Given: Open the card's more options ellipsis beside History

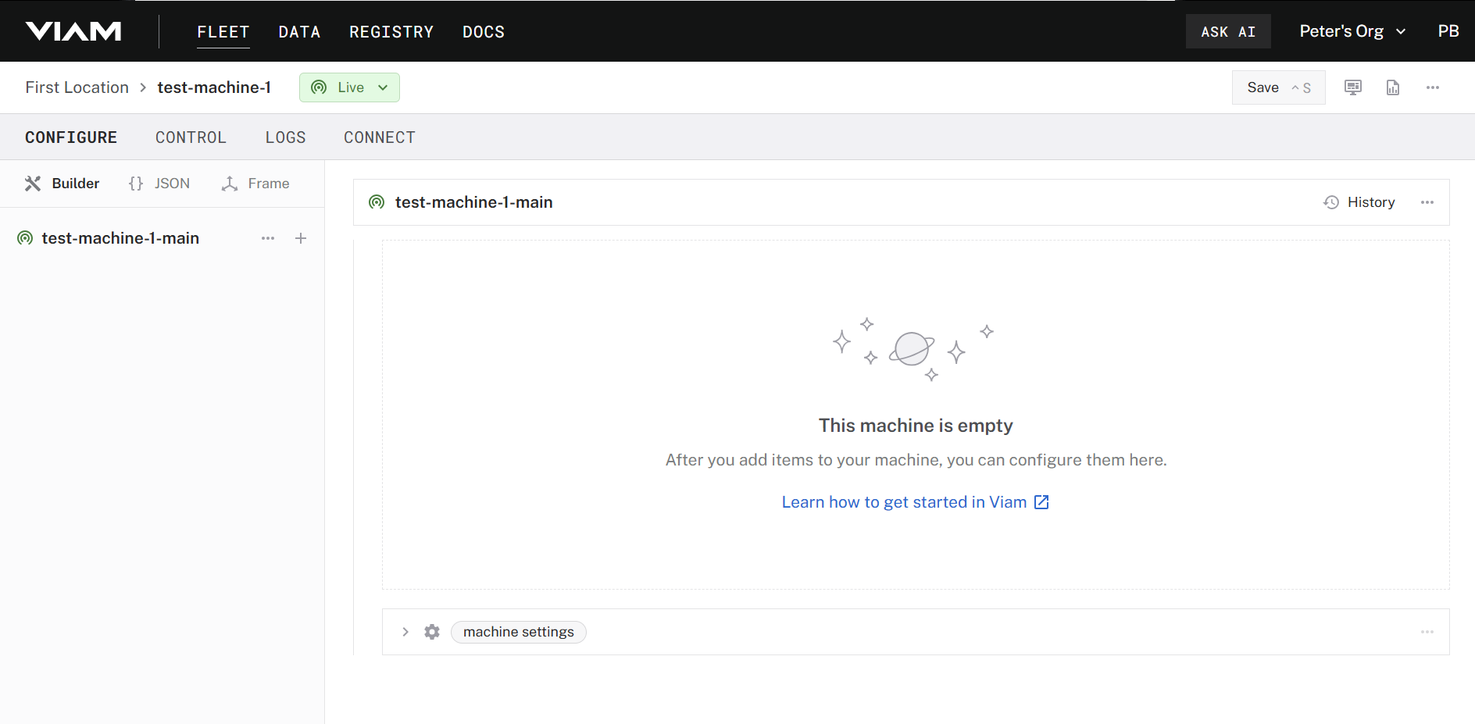Looking at the screenshot, I should 1427,202.
